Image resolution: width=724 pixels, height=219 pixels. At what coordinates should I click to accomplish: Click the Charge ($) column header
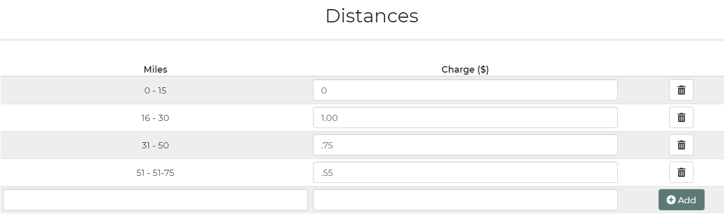465,70
